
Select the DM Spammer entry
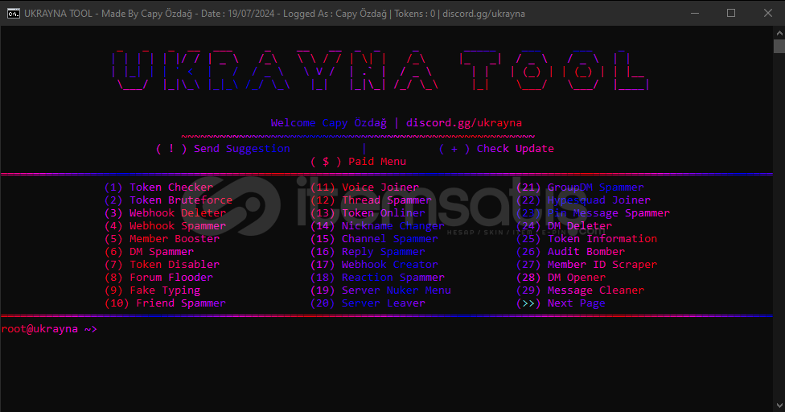[149, 252]
